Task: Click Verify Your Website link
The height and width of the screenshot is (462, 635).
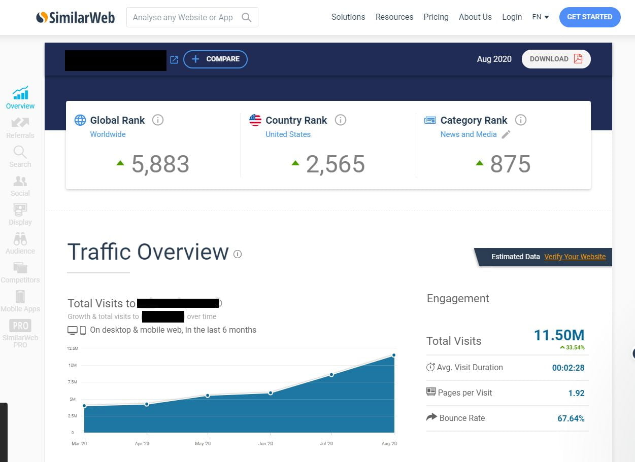Action: [x=575, y=257]
